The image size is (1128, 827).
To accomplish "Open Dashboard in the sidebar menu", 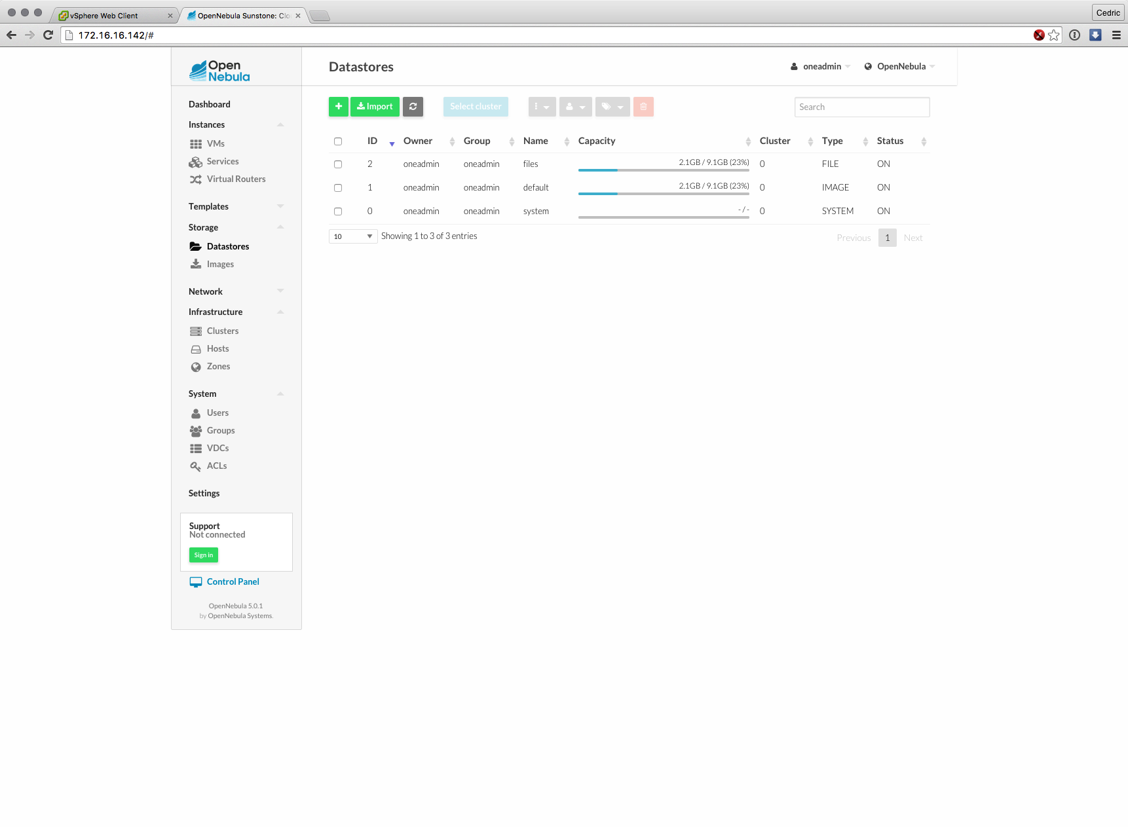I will click(x=210, y=105).
